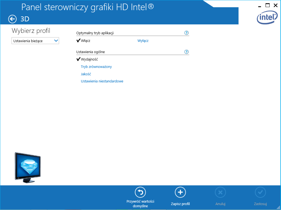Choose Ustawienia niestandardowe option

click(102, 81)
